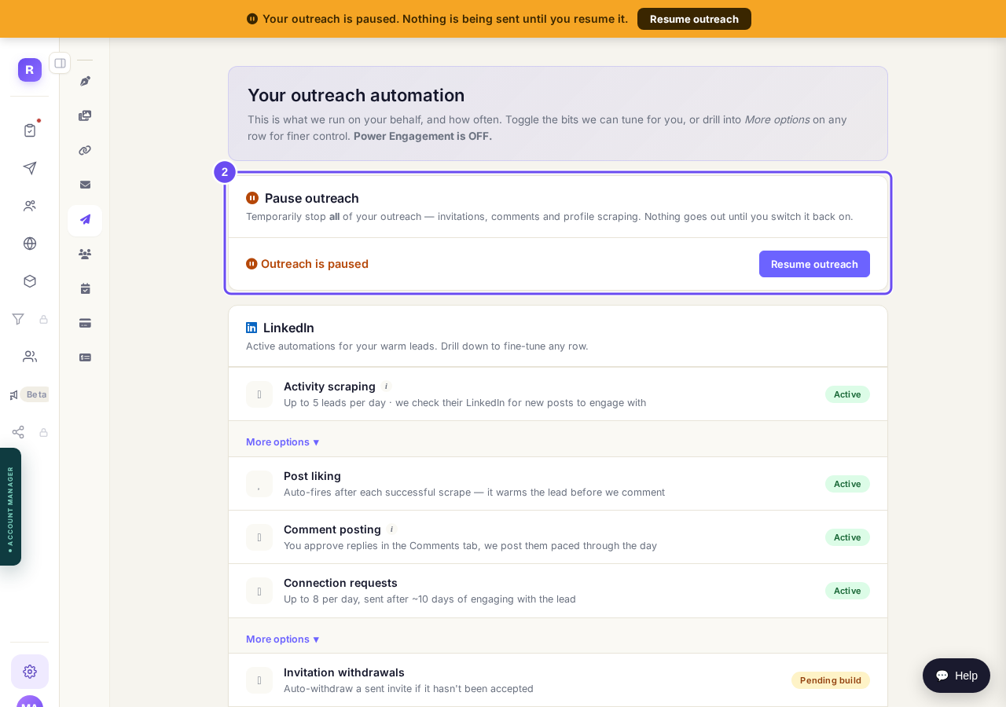Select the calendar check settings icon
This screenshot has width=1006, height=707.
click(x=85, y=288)
